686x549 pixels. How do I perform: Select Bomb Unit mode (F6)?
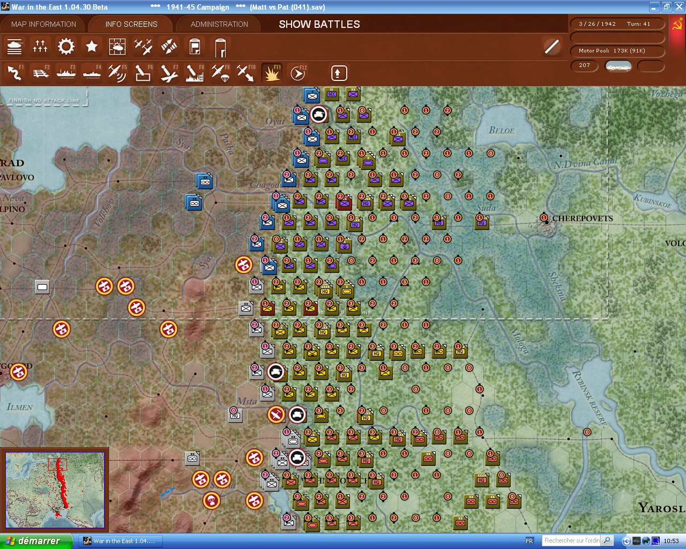(143, 73)
